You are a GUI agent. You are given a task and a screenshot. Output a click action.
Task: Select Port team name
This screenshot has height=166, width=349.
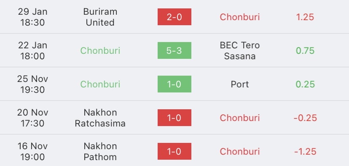point(240,84)
